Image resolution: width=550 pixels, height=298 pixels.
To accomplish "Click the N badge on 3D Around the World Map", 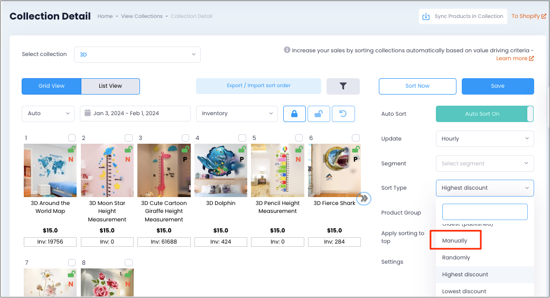I will click(71, 160).
